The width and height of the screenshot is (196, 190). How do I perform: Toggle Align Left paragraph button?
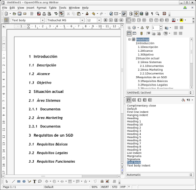click(x=128, y=20)
